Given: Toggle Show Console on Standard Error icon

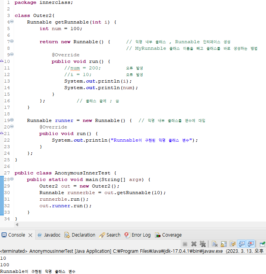Looking at the screenshot, I should (251, 244).
